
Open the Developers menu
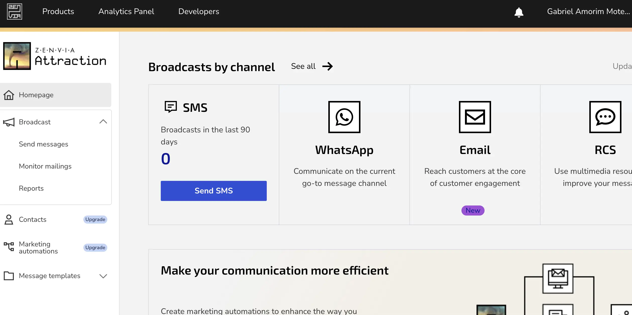pos(199,12)
